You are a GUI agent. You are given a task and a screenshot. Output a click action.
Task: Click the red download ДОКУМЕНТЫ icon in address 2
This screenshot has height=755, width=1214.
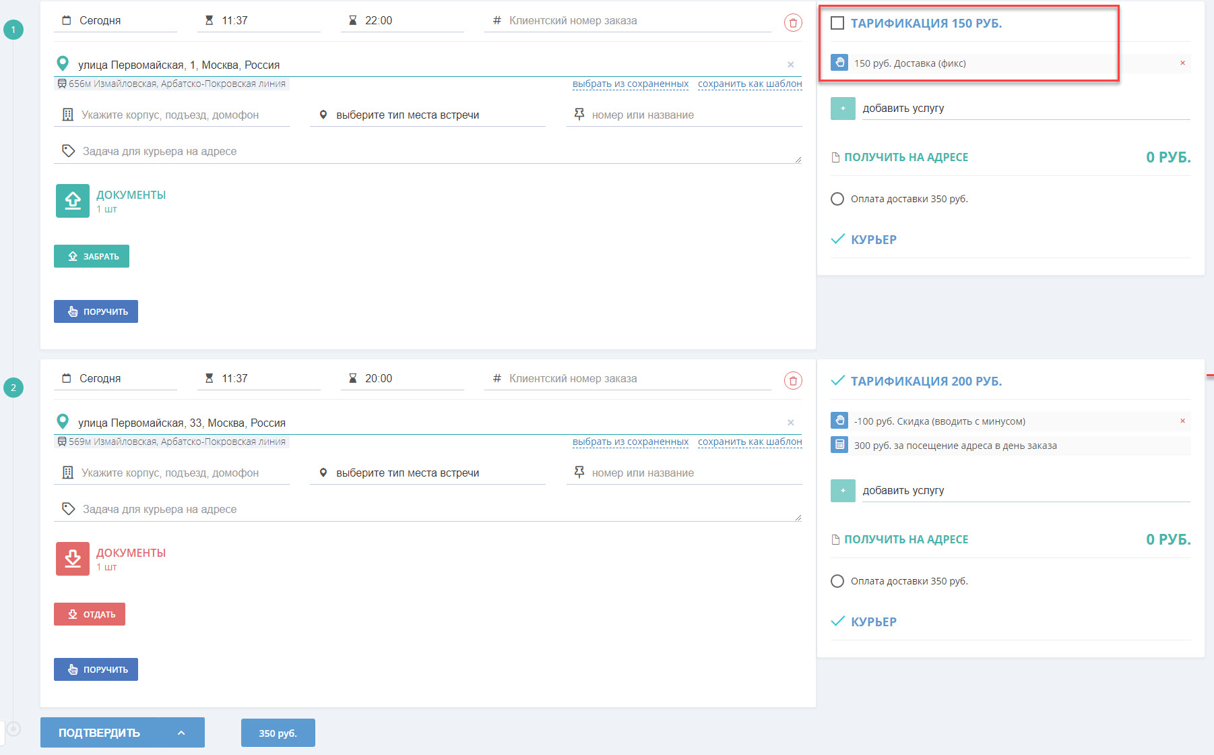tap(73, 559)
